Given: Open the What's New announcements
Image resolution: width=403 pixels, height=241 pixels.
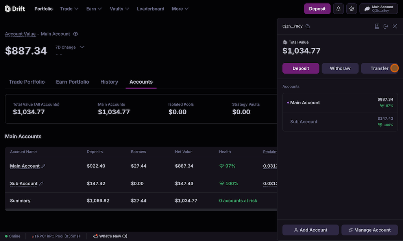Looking at the screenshot, I should (x=110, y=236).
